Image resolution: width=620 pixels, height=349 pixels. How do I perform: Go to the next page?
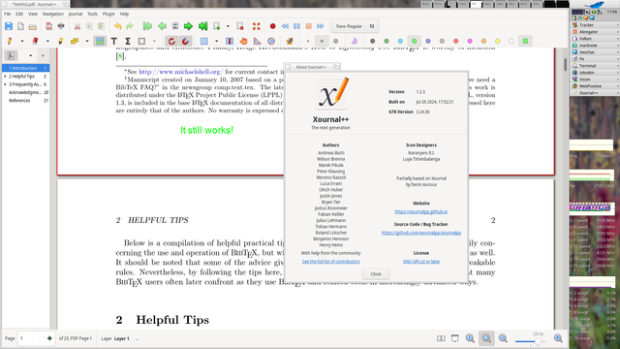pyautogui.click(x=188, y=26)
